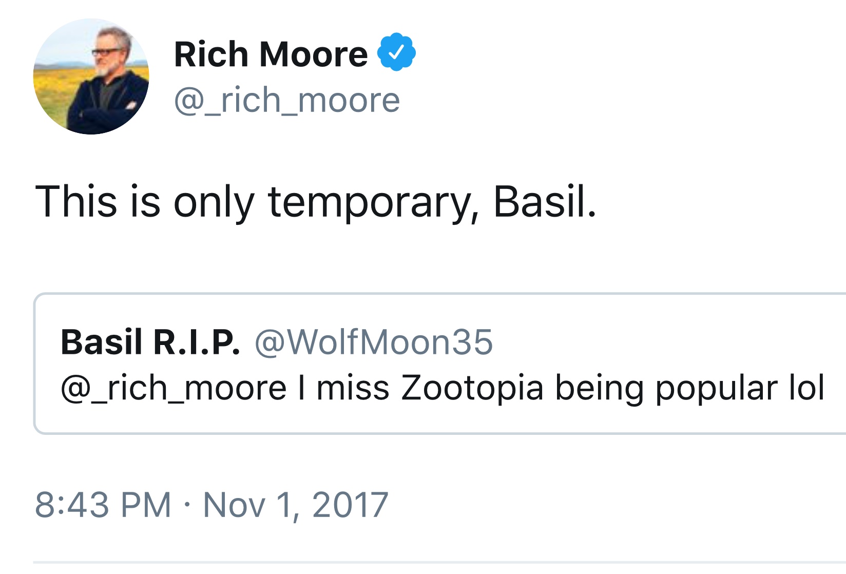This screenshot has height=574, width=846.
Task: Click the year "2017" in the date
Action: [350, 505]
